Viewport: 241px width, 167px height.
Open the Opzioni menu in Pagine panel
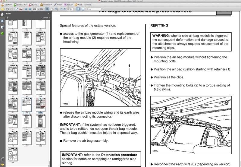pyautogui.click(x=46, y=18)
